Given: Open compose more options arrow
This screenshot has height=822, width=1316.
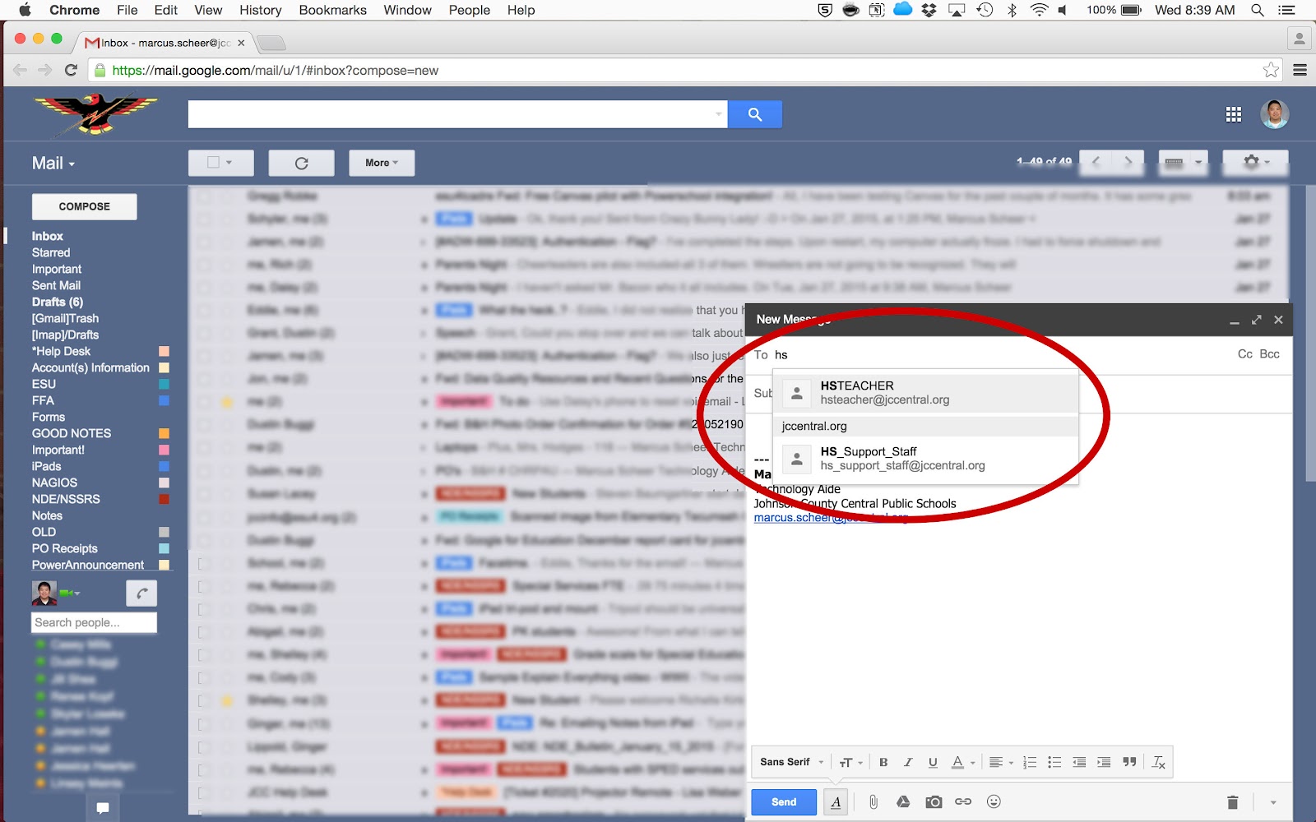Looking at the screenshot, I should (x=1273, y=802).
